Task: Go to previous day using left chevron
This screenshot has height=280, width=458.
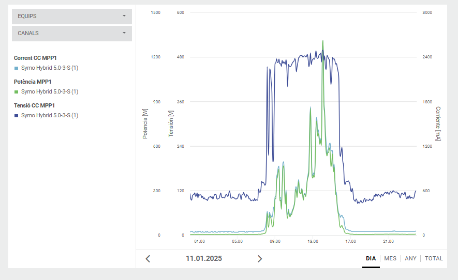Action: (x=148, y=259)
